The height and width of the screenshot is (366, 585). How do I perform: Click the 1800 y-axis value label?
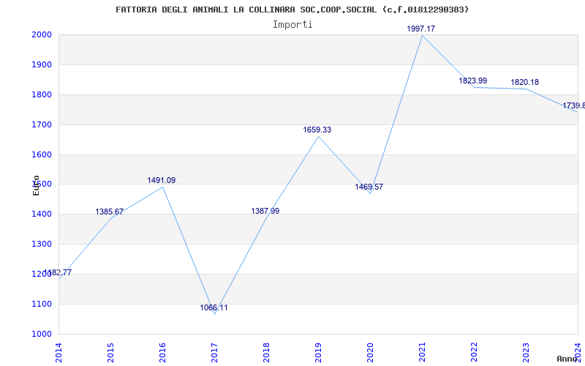42,94
